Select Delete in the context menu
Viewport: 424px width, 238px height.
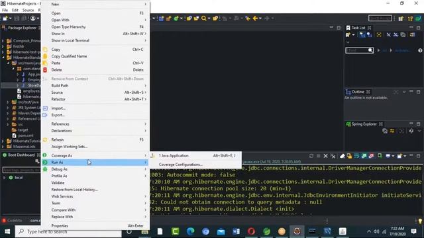point(95,70)
